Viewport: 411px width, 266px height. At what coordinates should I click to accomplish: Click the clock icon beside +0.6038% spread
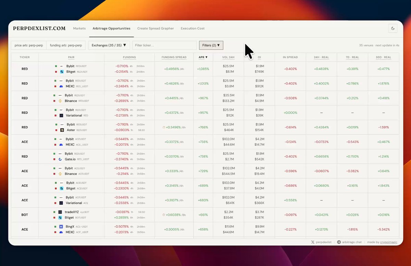pyautogui.click(x=164, y=215)
